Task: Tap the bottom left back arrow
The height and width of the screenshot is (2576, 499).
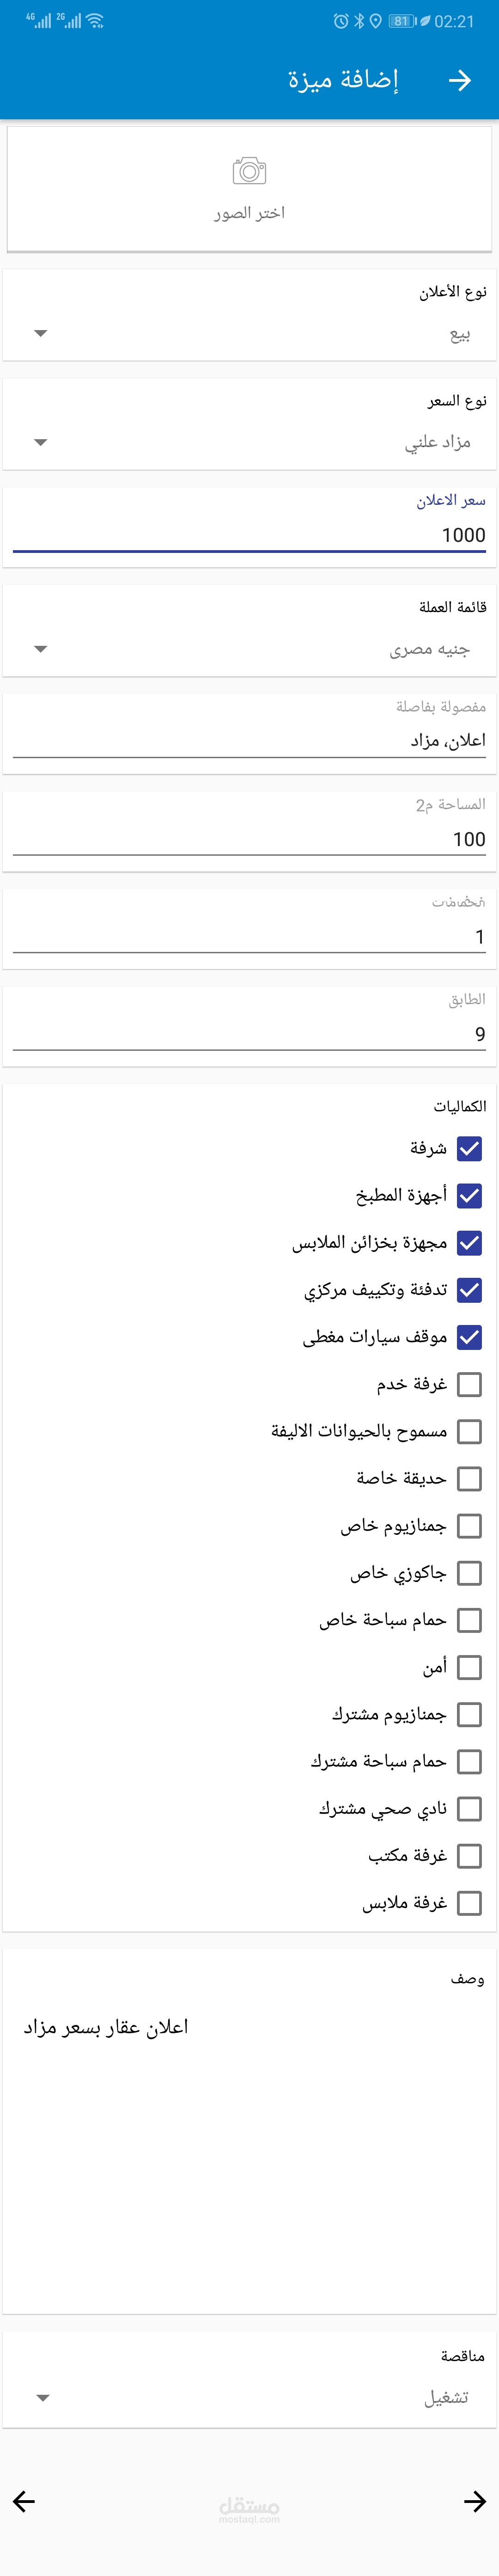Action: [24, 2501]
